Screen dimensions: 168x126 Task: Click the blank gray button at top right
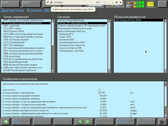162,4
